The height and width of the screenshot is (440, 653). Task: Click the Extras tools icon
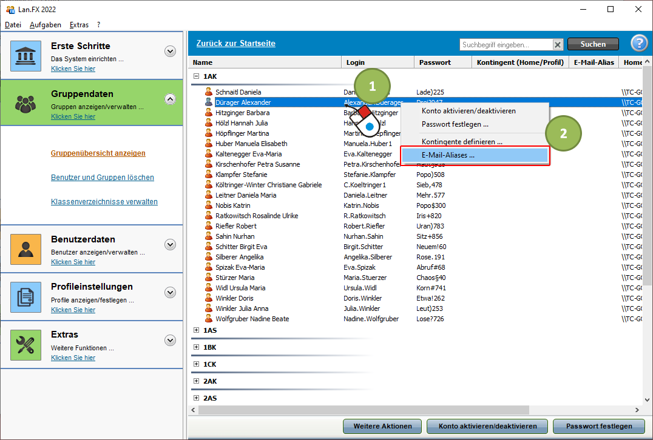tap(25, 345)
